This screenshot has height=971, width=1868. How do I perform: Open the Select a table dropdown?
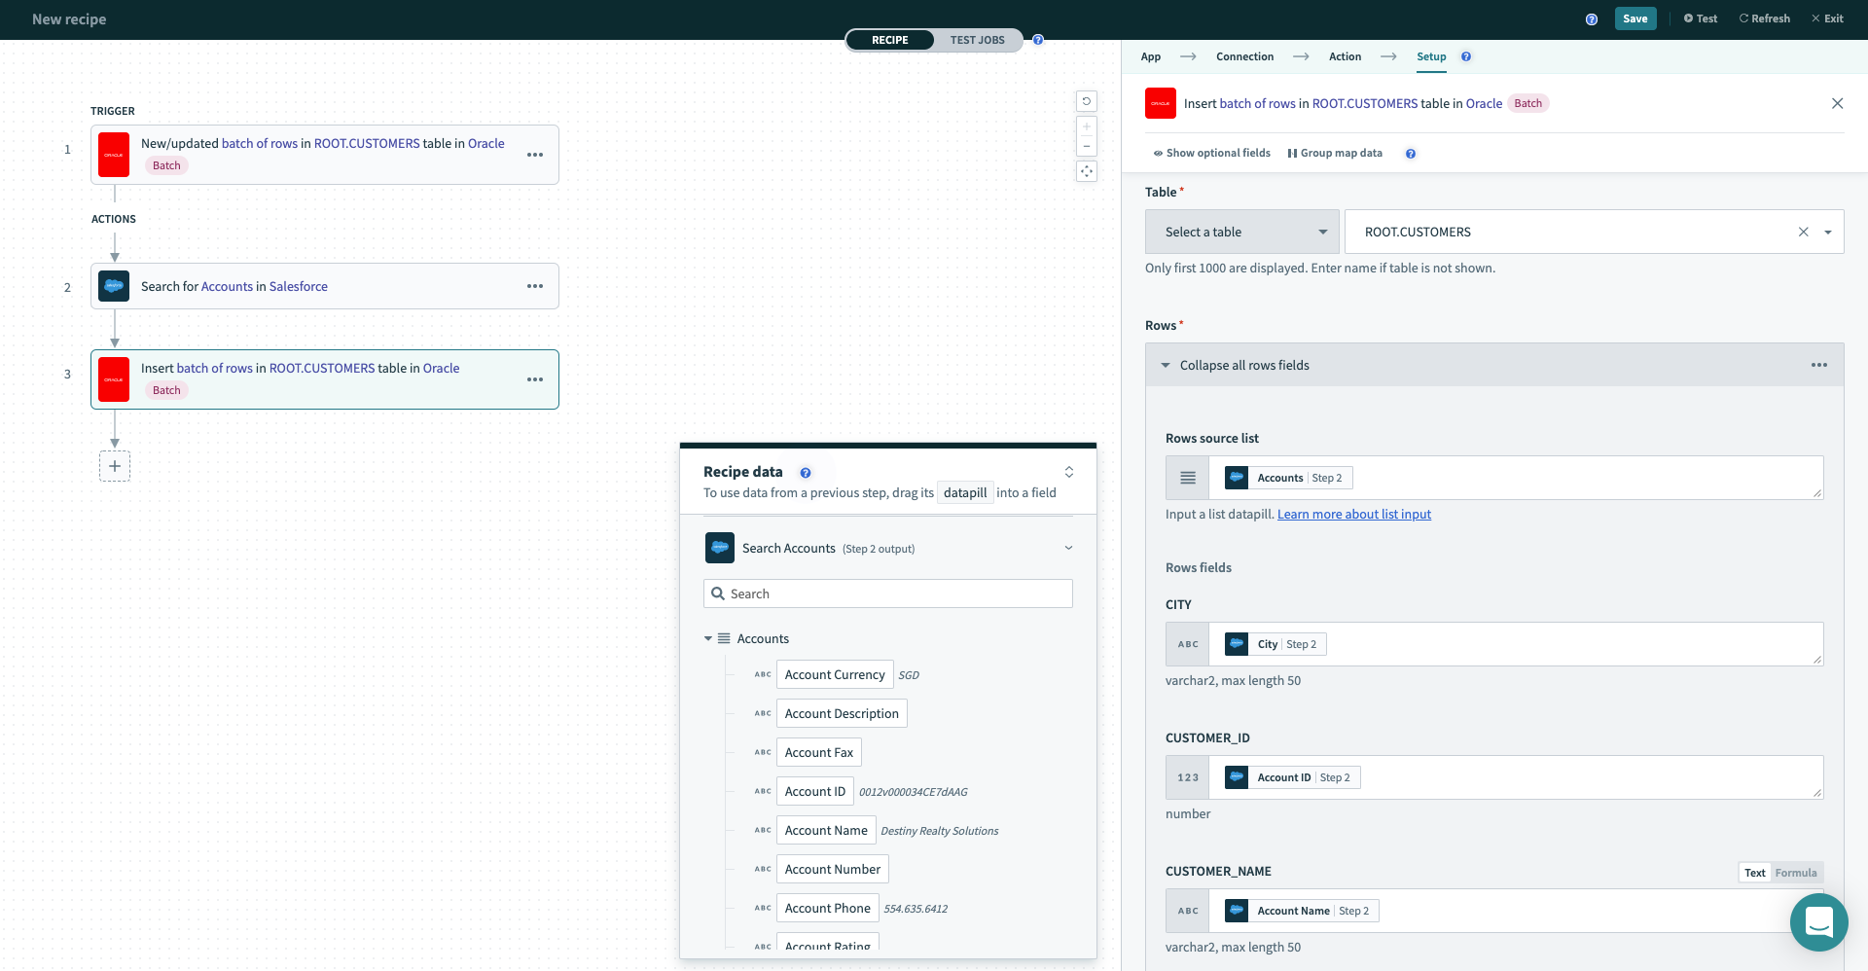point(1241,232)
